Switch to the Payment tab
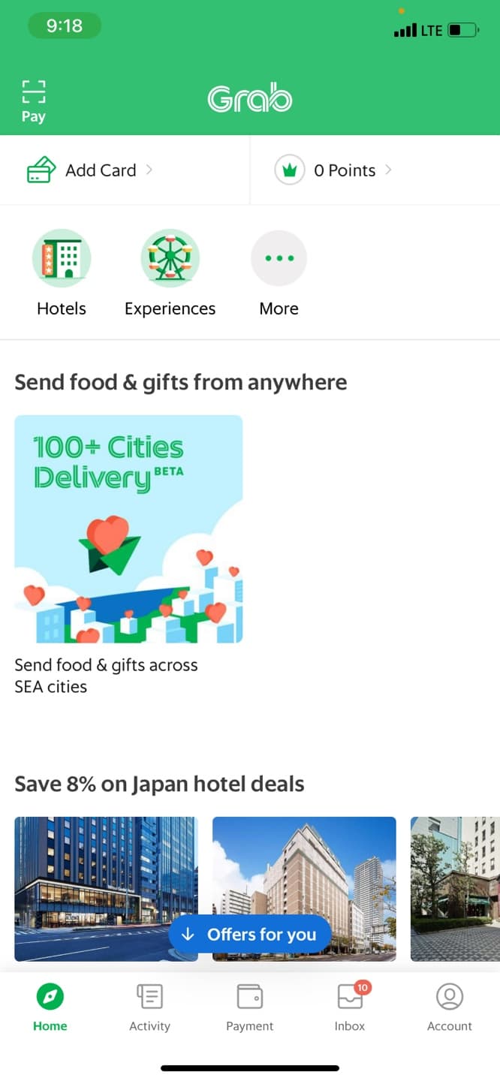500x1081 pixels. (x=249, y=1007)
